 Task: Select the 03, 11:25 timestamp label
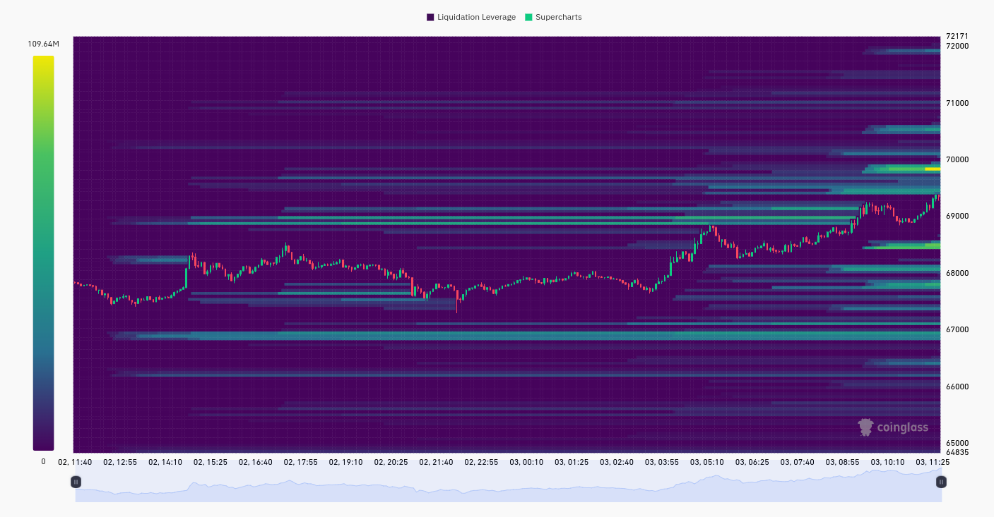pyautogui.click(x=933, y=462)
